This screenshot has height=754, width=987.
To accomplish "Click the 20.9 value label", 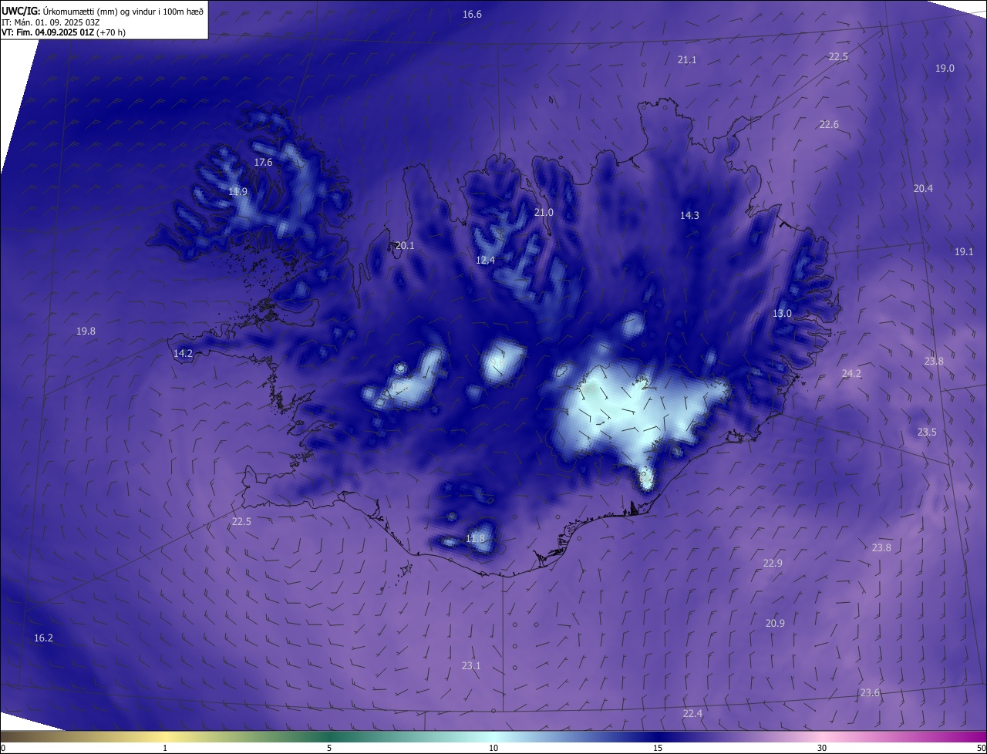I will (x=775, y=623).
